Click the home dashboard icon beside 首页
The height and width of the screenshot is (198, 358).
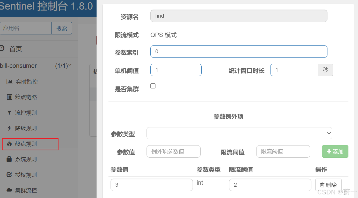pos(2,48)
